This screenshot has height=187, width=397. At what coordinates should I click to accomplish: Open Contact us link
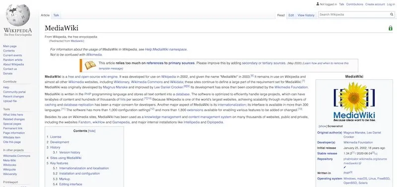(x=10, y=69)
